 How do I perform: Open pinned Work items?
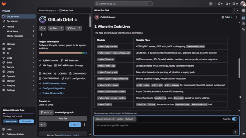pyautogui.click(x=19, y=31)
